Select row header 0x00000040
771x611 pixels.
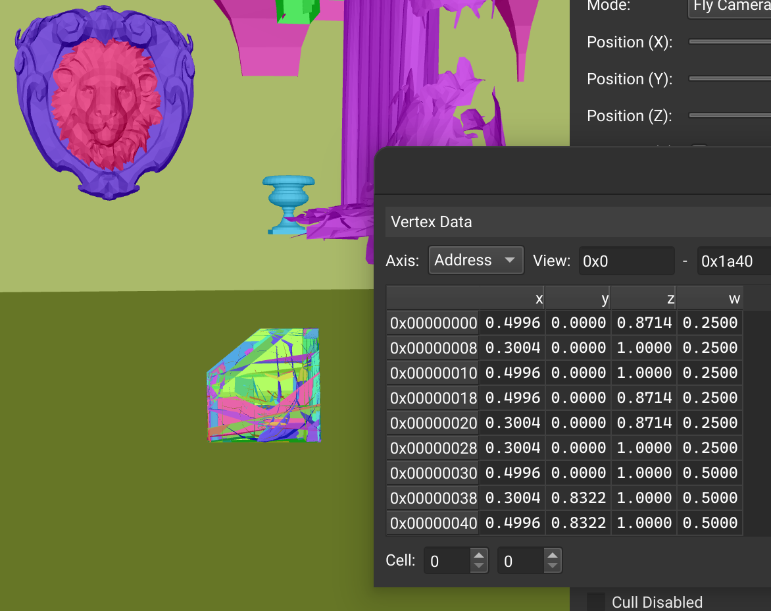[x=433, y=523]
